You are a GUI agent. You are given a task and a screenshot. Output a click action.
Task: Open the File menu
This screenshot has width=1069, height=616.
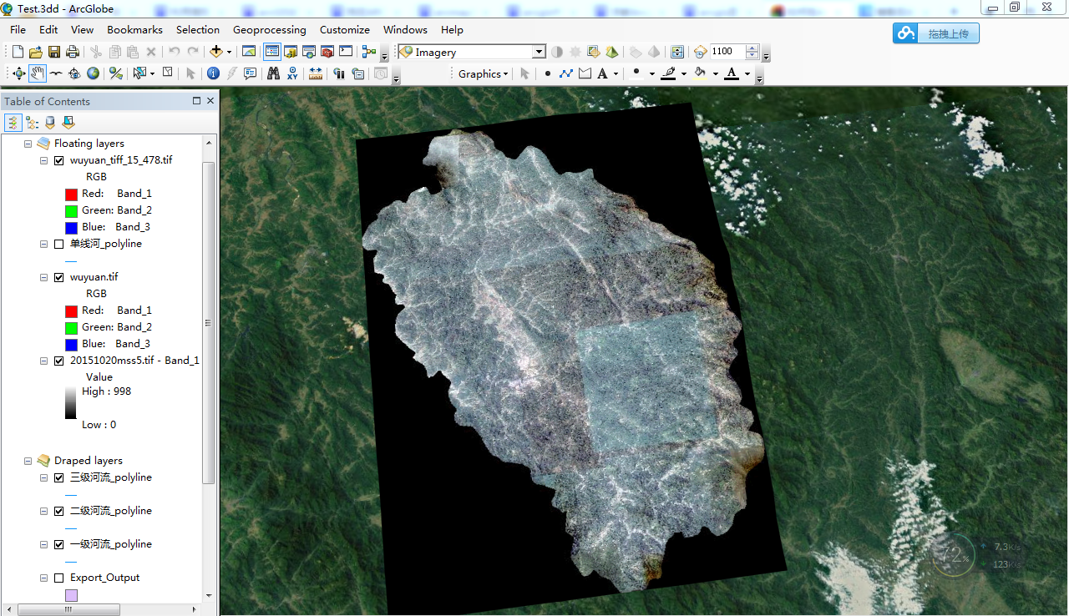(18, 29)
